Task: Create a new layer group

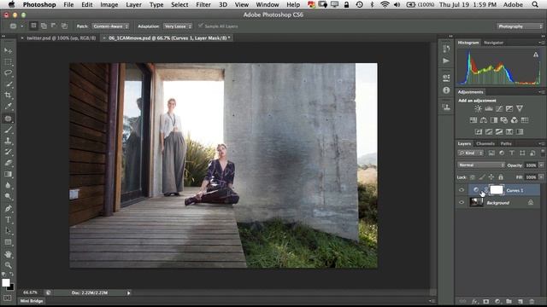Action: pos(509,301)
